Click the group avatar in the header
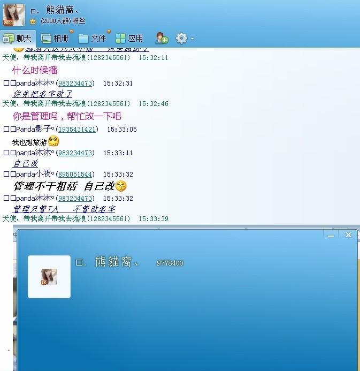 (13, 15)
